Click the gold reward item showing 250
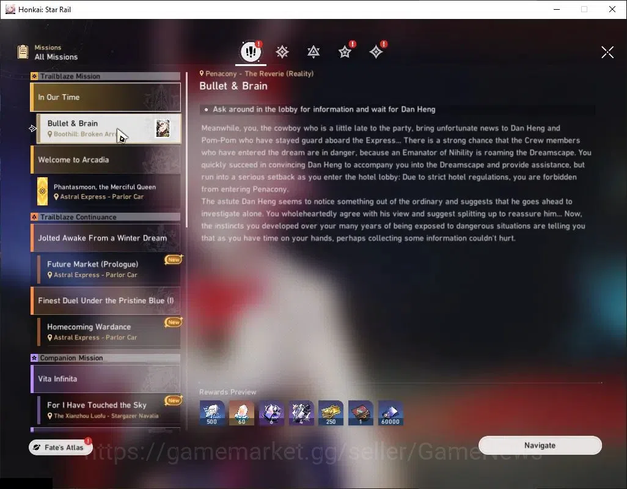This screenshot has height=489, width=627. click(331, 413)
